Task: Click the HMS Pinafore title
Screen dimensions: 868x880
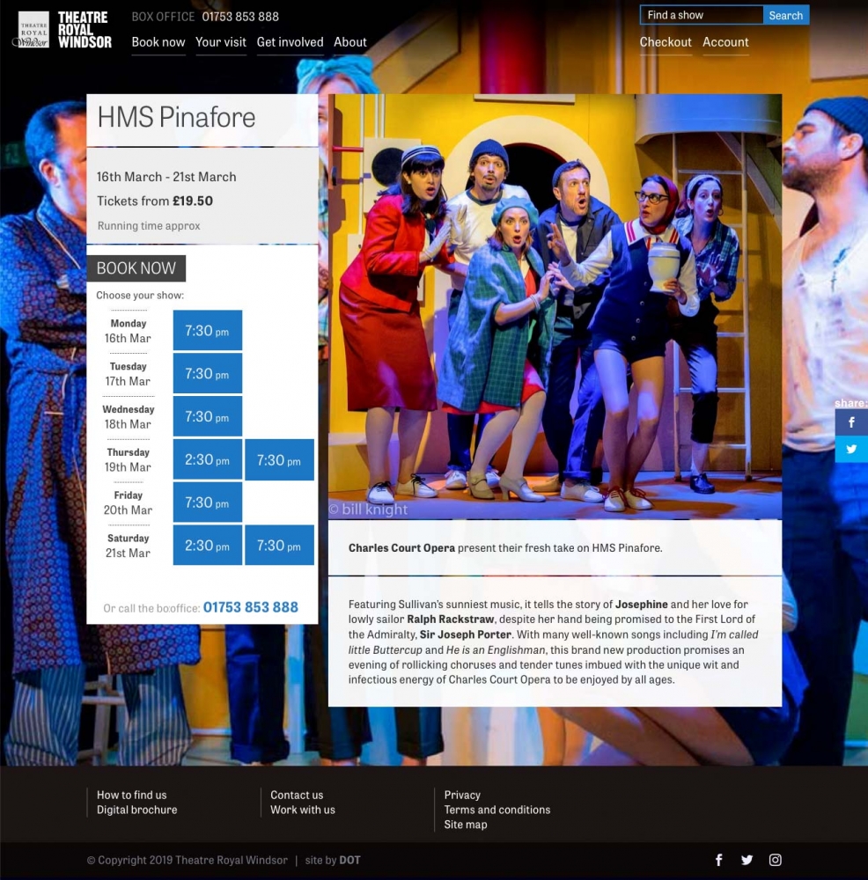Action: (x=176, y=117)
